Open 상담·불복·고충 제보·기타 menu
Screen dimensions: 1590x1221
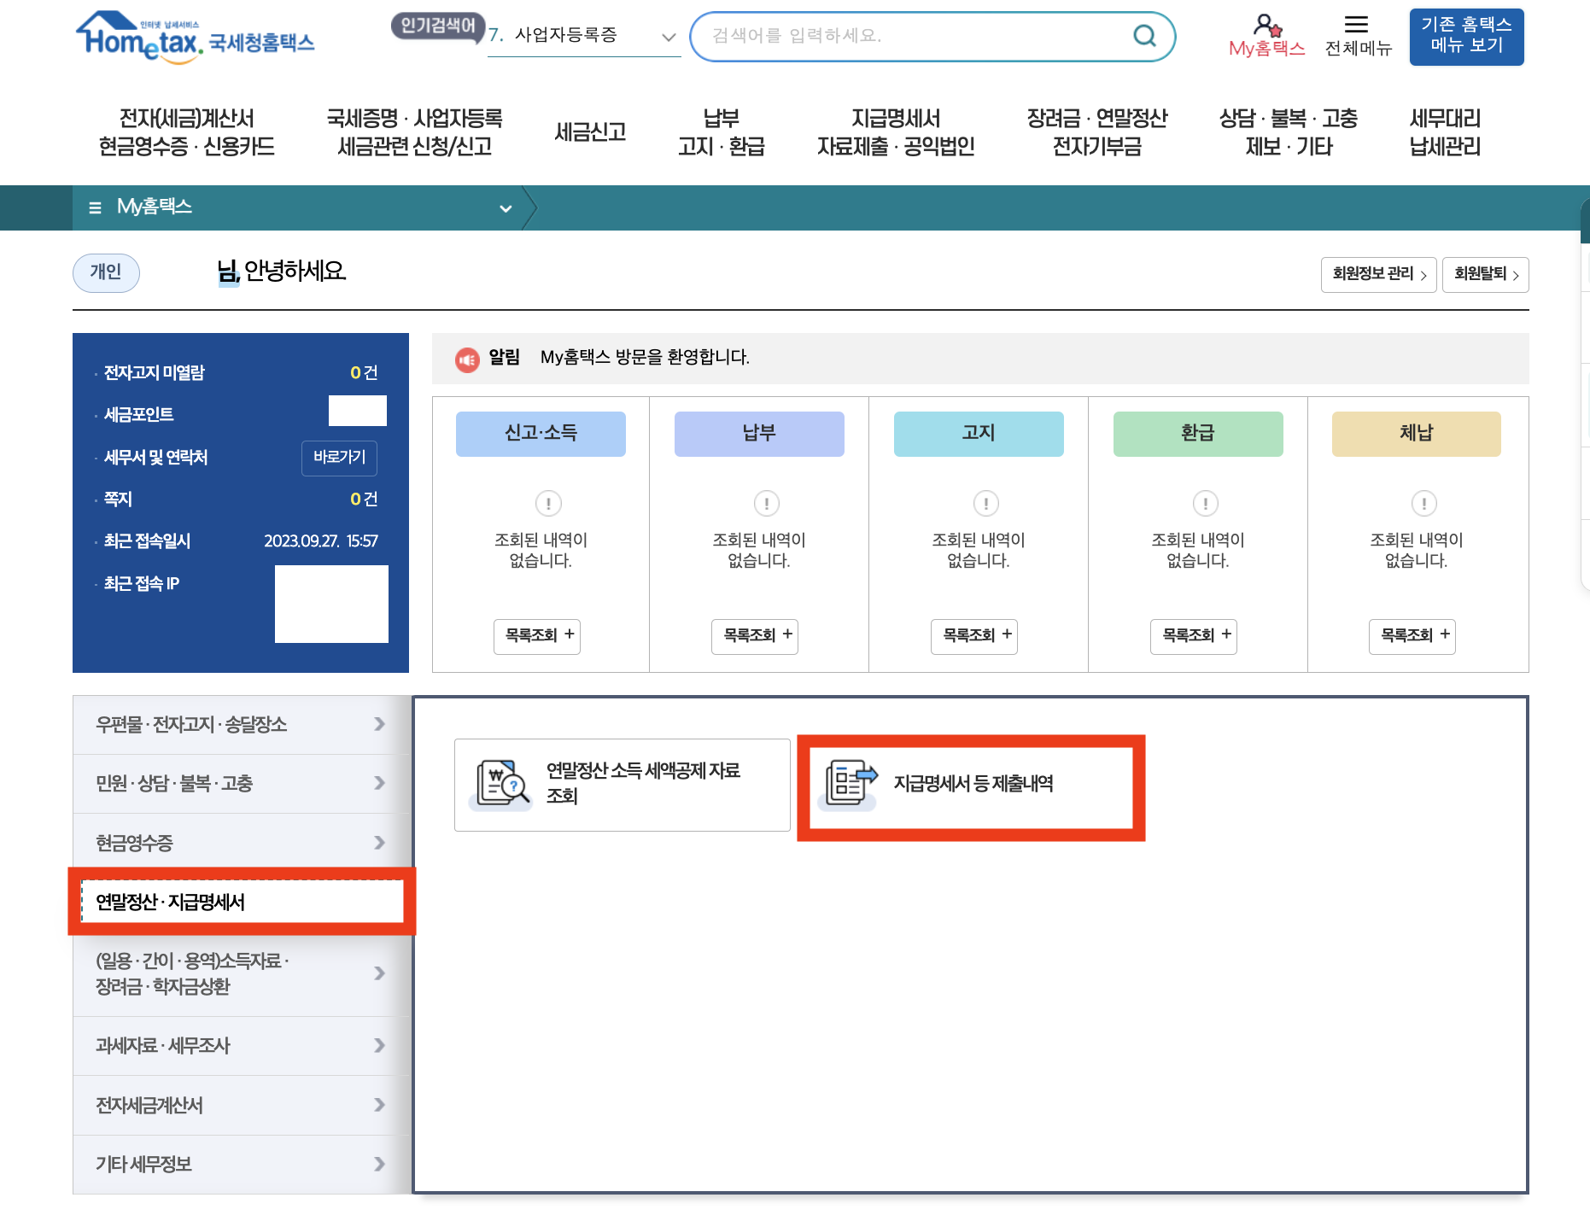point(1289,132)
